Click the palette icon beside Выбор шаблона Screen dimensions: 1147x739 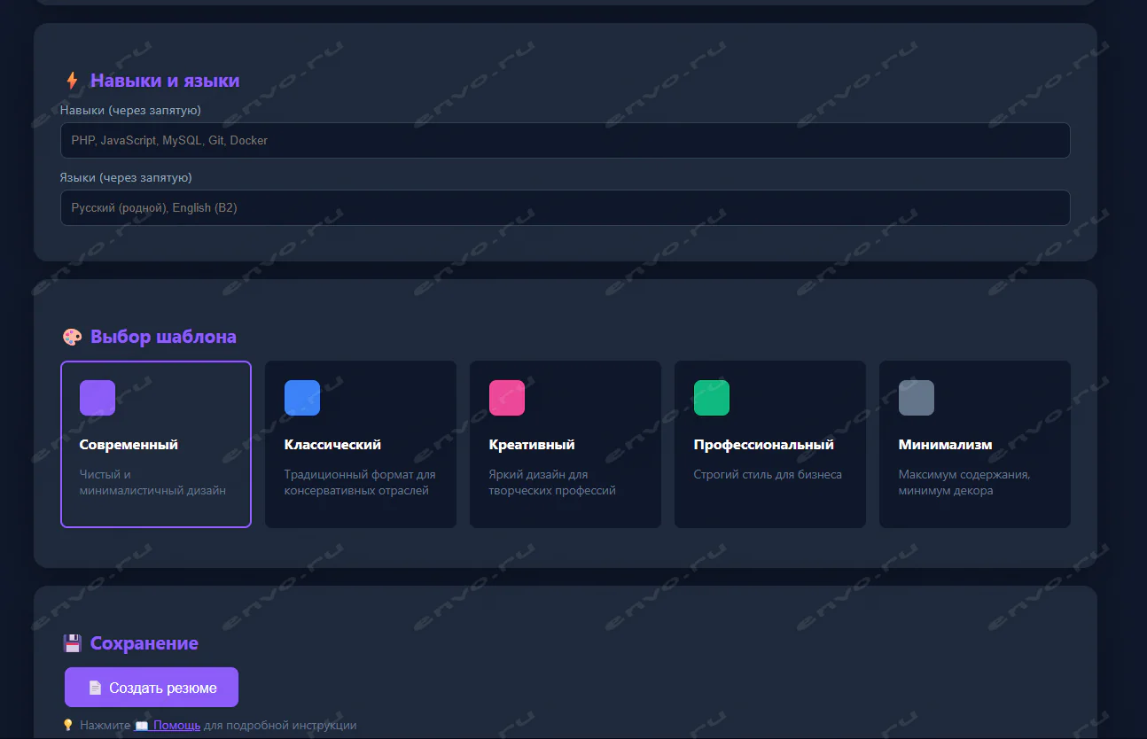click(x=73, y=337)
